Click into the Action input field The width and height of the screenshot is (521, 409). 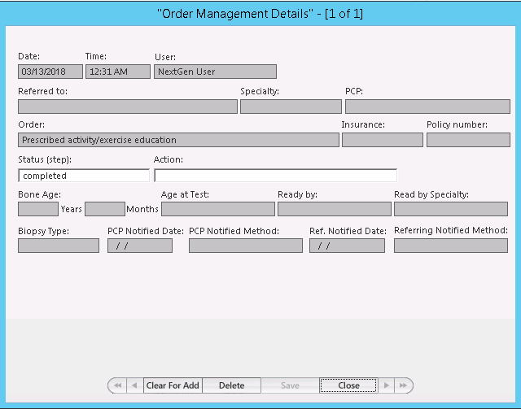[x=275, y=176]
